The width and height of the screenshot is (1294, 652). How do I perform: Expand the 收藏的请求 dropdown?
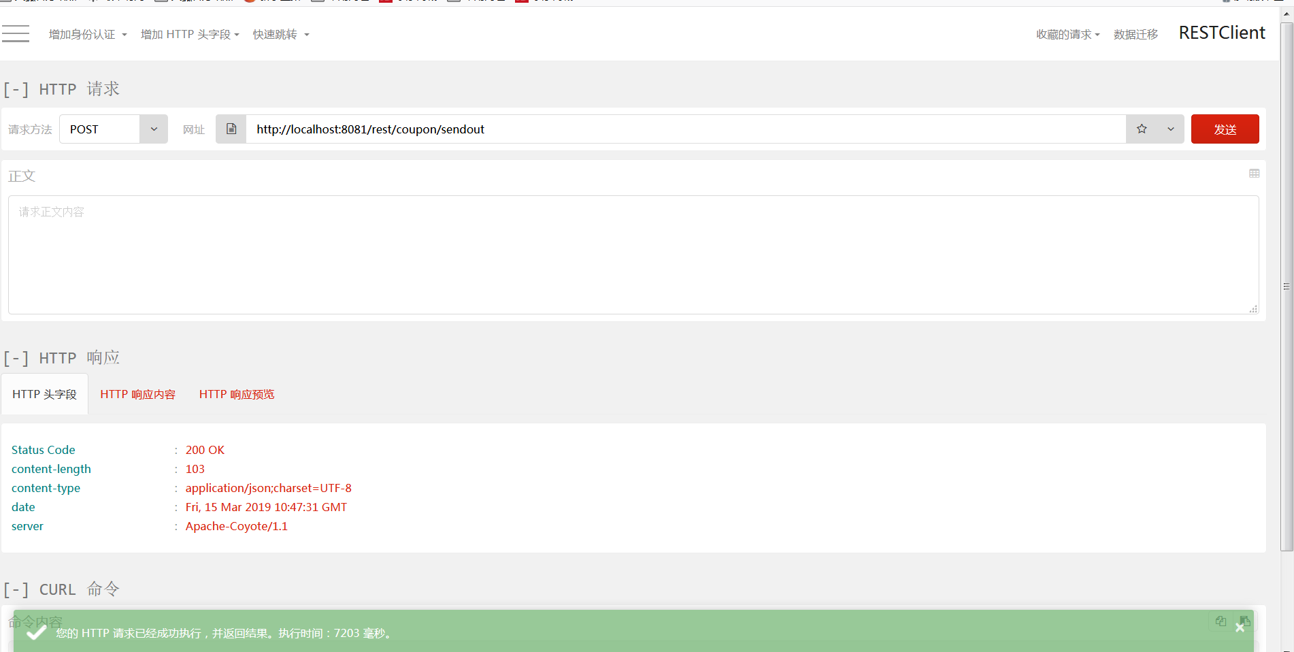[x=1067, y=34]
